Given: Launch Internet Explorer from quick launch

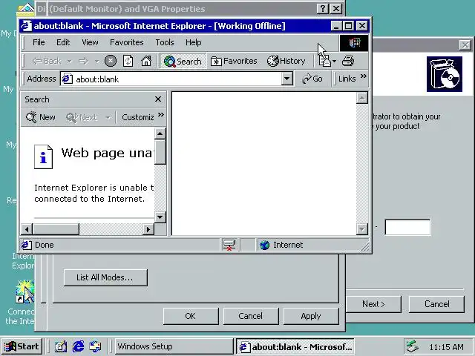Looking at the screenshot, I should point(78,346).
